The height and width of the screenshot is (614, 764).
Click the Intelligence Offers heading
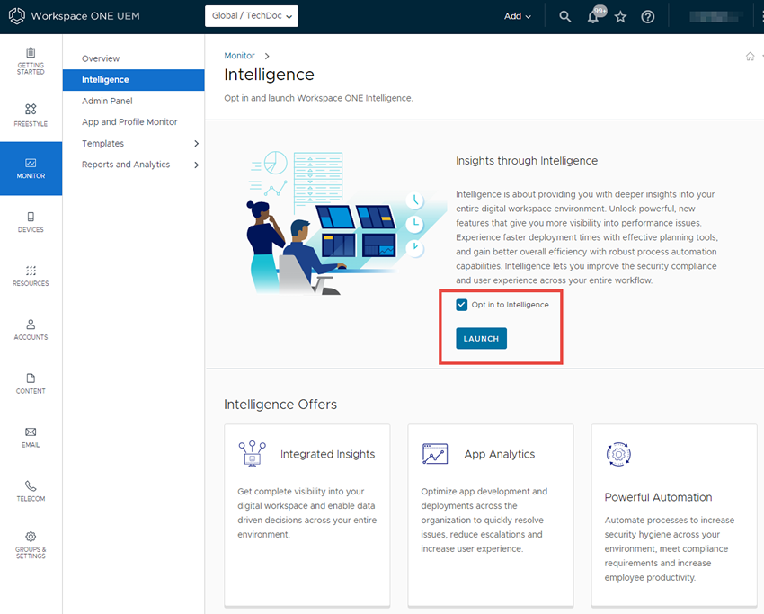click(280, 405)
